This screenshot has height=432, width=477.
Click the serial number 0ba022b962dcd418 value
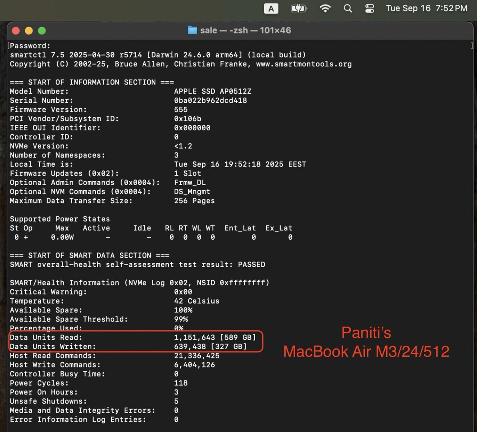click(211, 100)
